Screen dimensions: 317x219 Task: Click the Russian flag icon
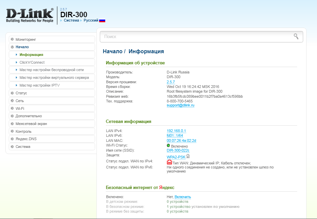point(102,21)
